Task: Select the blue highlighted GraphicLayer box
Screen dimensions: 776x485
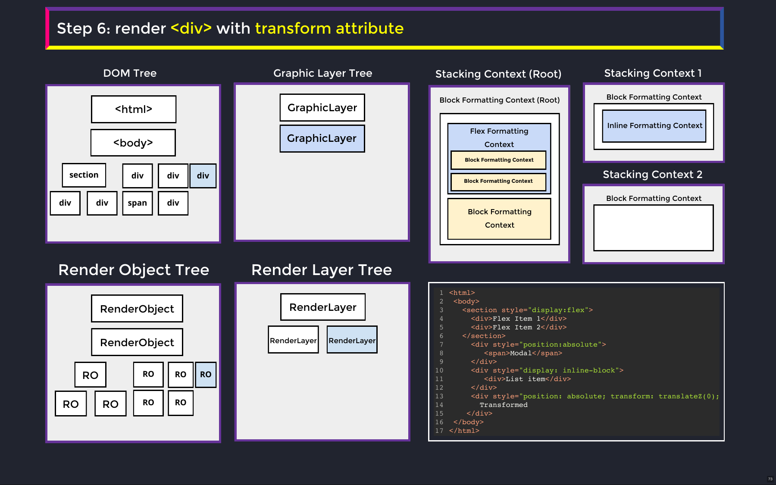Action: pos(322,138)
